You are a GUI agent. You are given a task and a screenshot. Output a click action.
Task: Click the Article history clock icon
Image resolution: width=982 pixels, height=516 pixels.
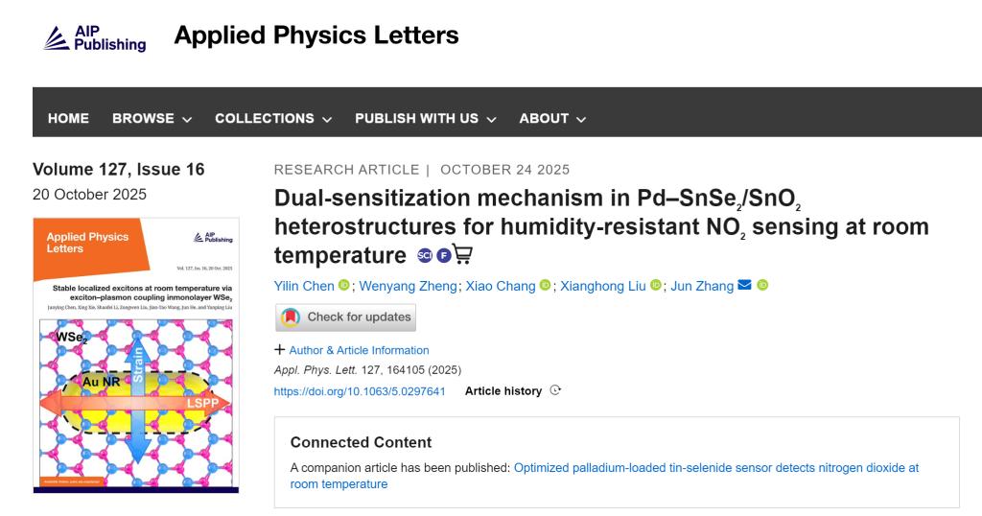point(555,390)
